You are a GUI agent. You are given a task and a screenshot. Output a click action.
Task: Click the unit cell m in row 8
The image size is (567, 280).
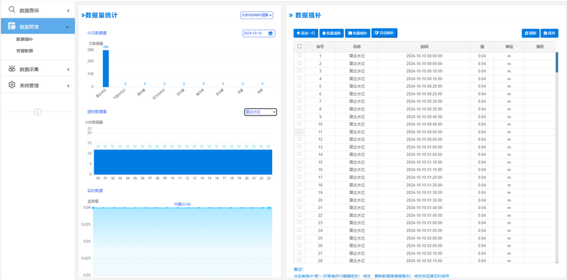[x=509, y=109]
